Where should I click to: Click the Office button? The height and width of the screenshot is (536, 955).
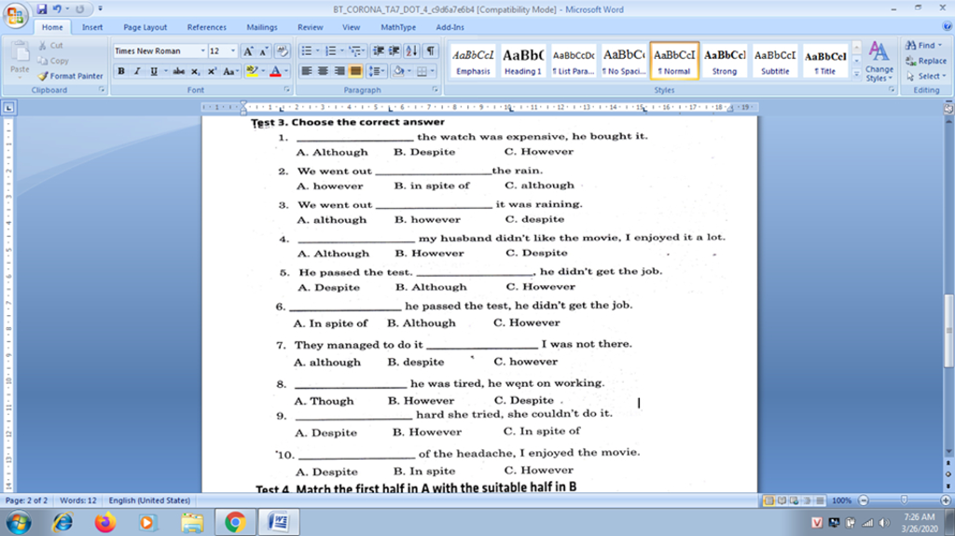click(15, 15)
